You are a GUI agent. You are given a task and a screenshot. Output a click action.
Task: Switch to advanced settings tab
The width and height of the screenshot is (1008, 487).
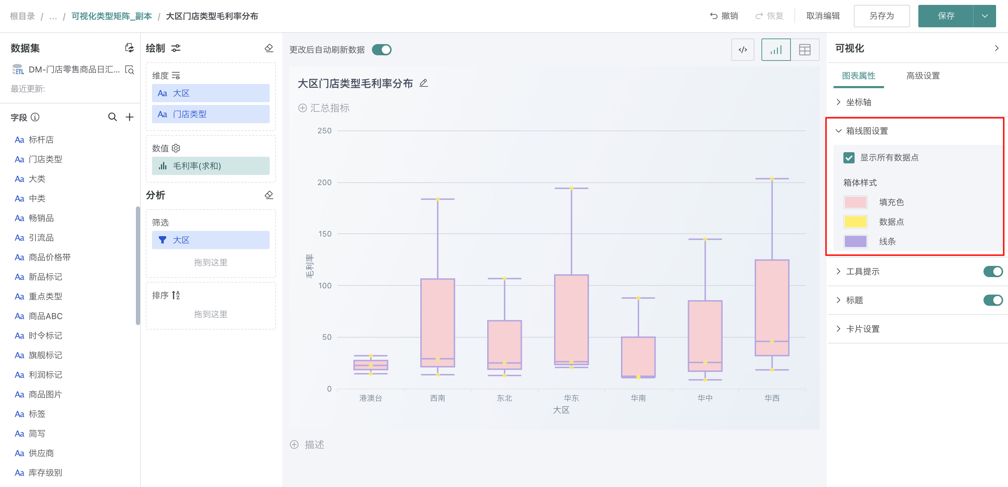pyautogui.click(x=923, y=76)
